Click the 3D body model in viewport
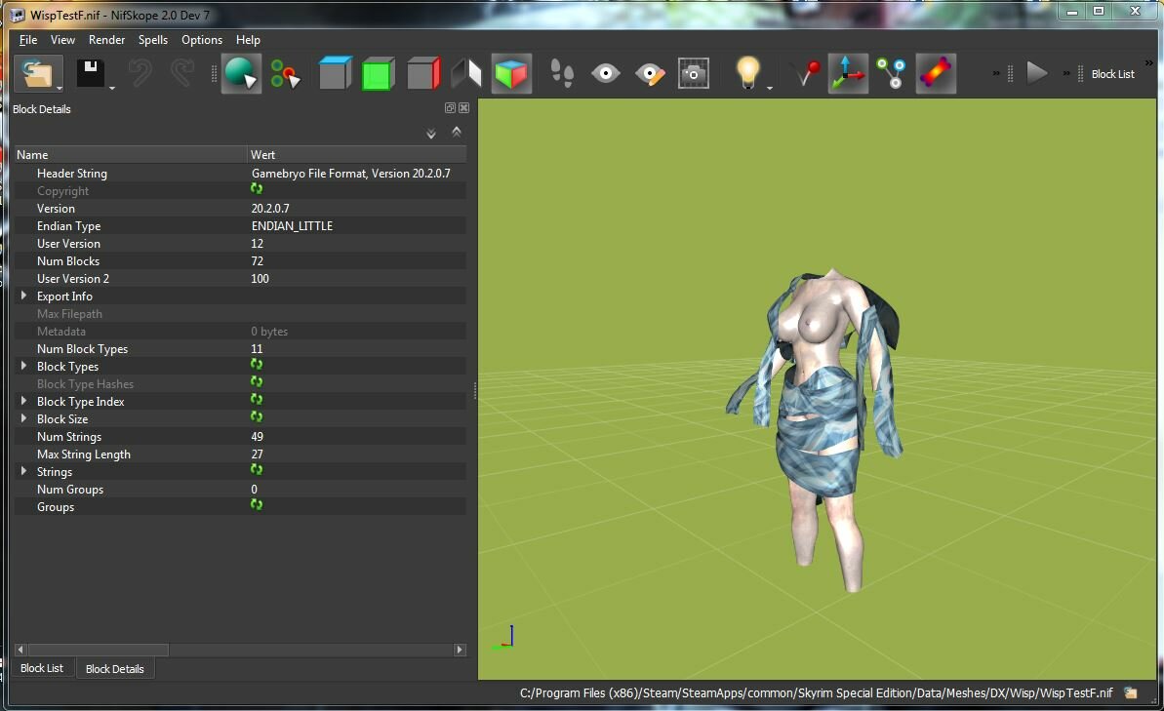The height and width of the screenshot is (711, 1164). pyautogui.click(x=819, y=430)
